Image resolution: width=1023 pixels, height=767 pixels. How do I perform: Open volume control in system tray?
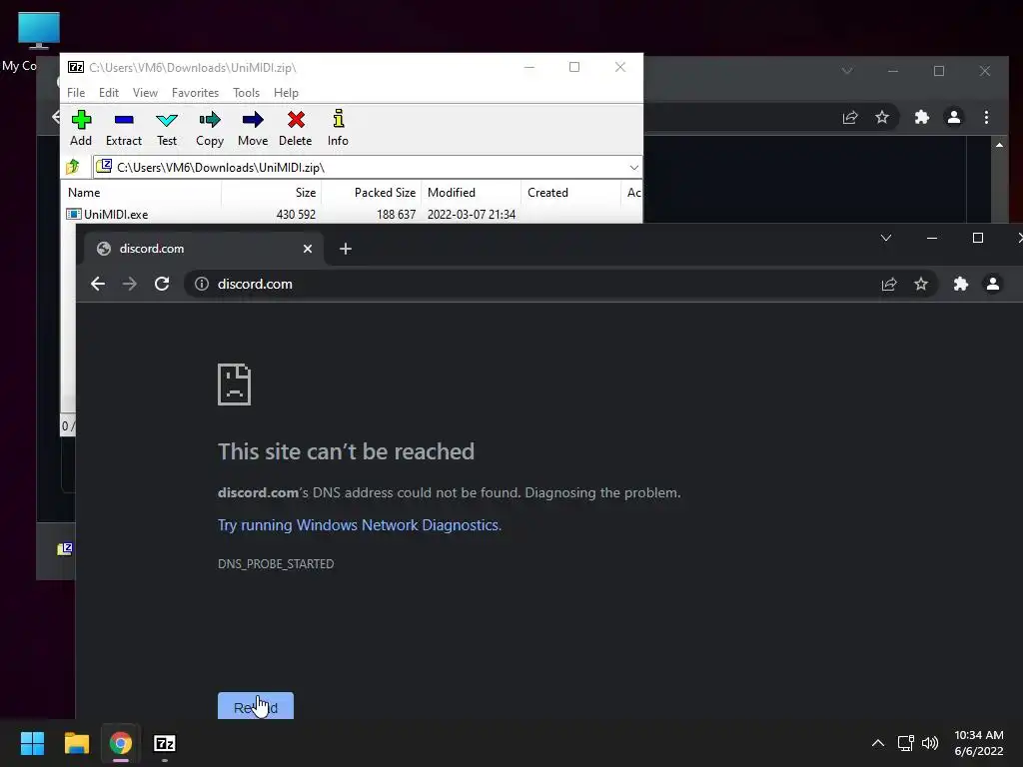pos(930,743)
